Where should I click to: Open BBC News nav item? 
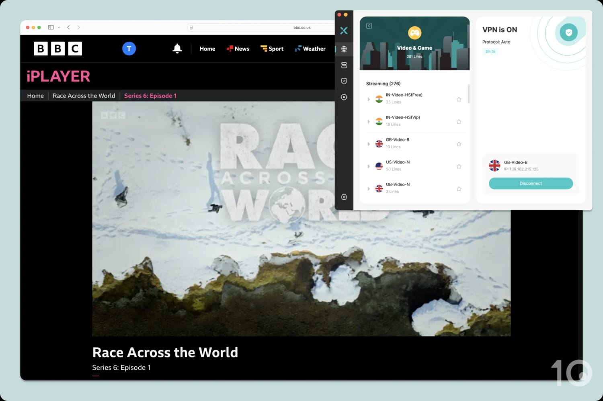click(x=238, y=49)
